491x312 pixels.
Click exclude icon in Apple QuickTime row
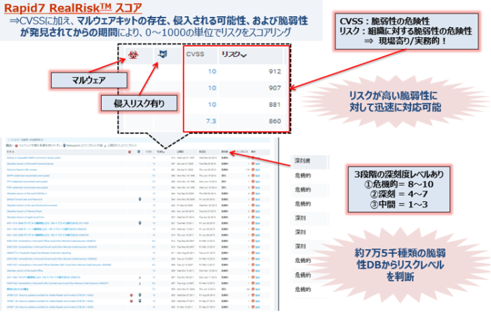(253, 217)
